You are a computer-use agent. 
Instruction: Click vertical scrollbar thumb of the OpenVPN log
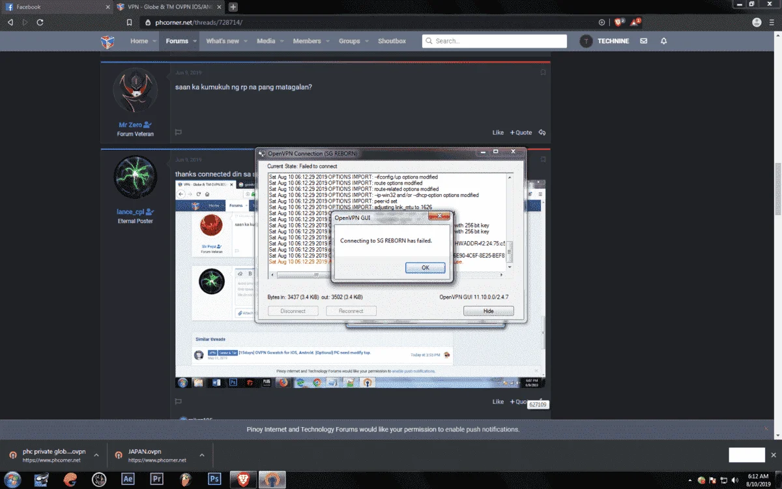click(510, 252)
